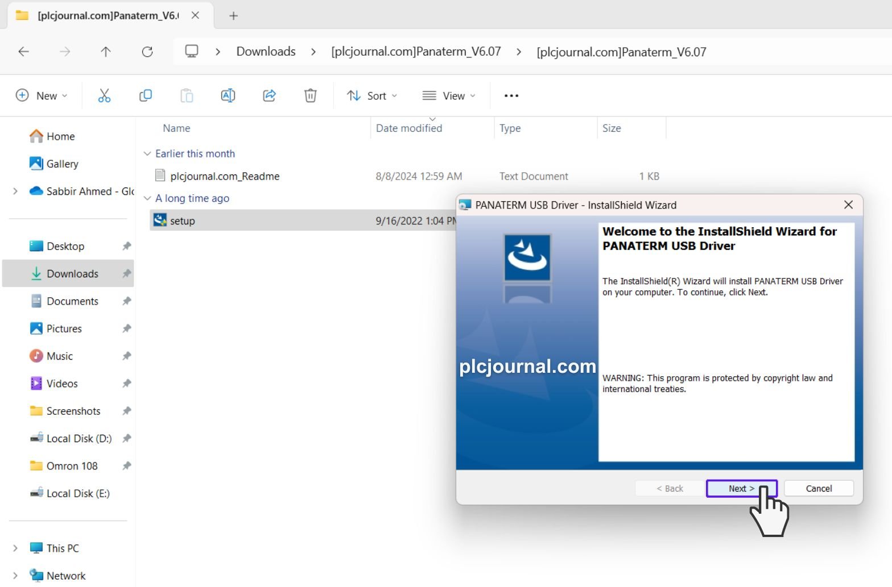
Task: Collapse the A long time ago group
Action: point(147,198)
